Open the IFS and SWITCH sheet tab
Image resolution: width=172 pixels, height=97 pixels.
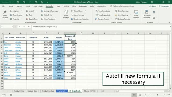[x=89, y=91]
